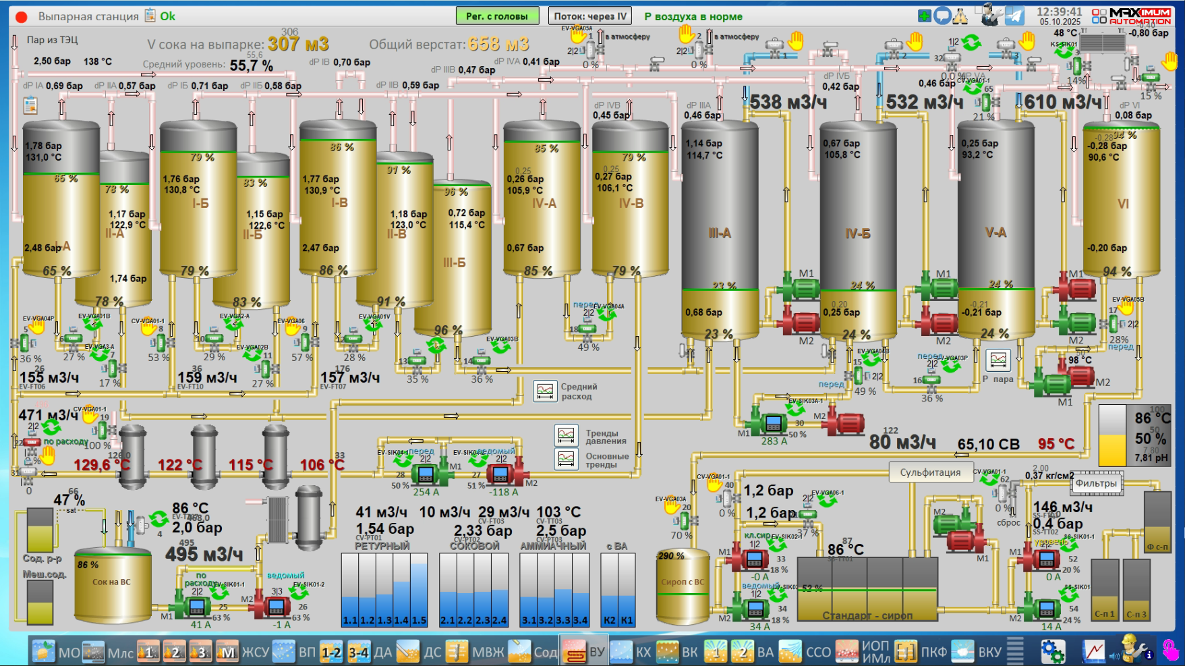The height and width of the screenshot is (666, 1185).
Task: Open the 'Средний расход' trend icon
Action: tap(544, 391)
